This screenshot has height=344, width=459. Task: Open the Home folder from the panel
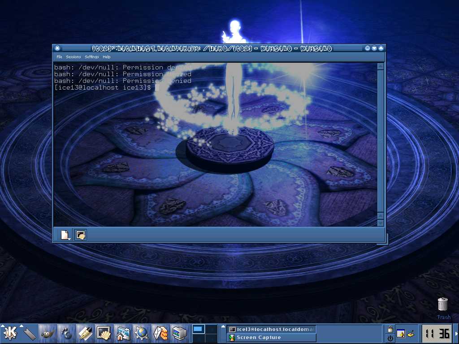(123, 333)
